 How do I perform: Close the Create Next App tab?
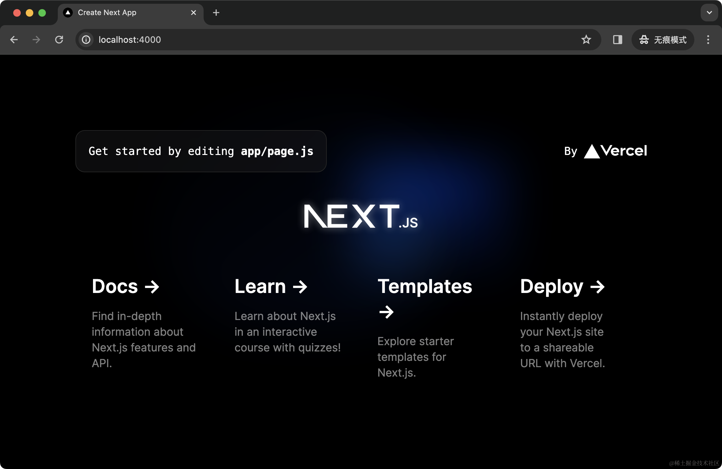(194, 13)
